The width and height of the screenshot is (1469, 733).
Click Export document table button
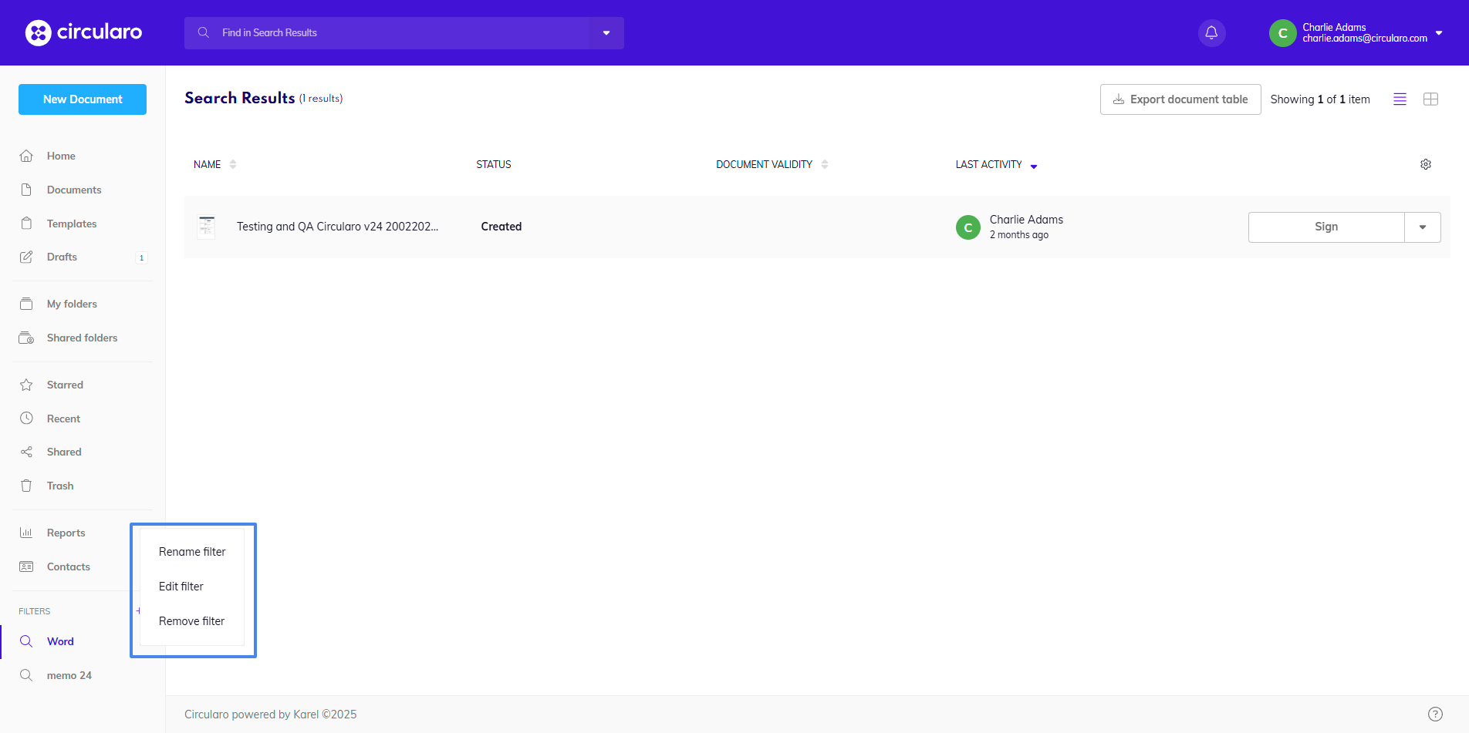(1180, 99)
